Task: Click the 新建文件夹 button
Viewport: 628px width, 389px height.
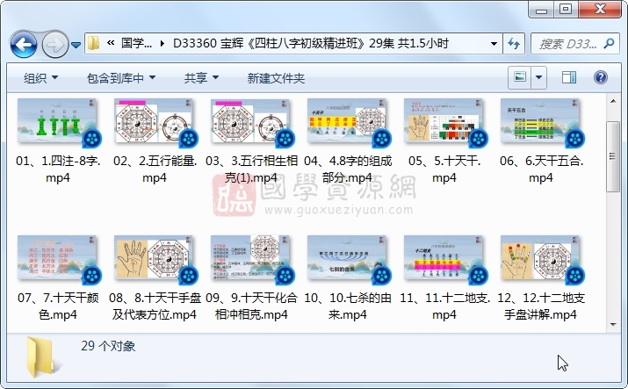Action: point(276,77)
